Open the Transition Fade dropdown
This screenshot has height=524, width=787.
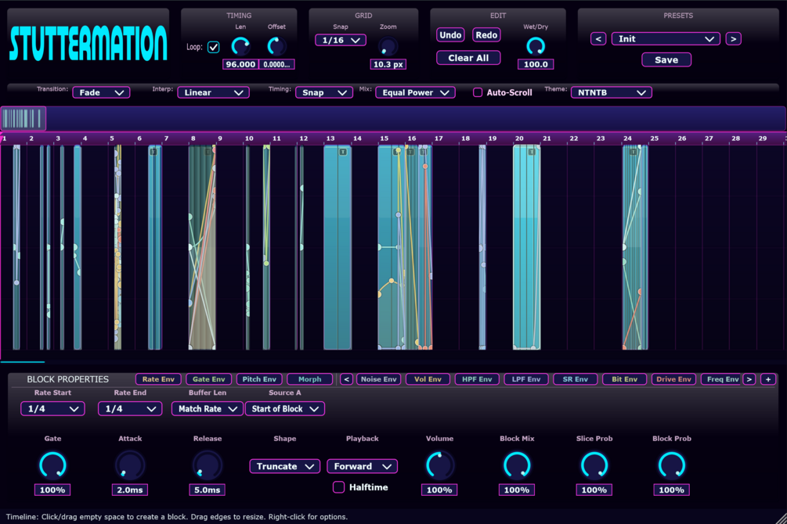(101, 92)
